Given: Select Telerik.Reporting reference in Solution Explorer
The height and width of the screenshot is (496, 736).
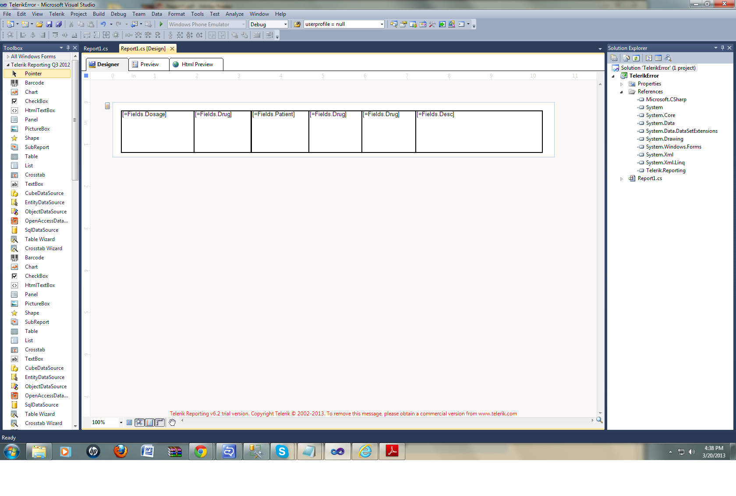Looking at the screenshot, I should click(665, 170).
